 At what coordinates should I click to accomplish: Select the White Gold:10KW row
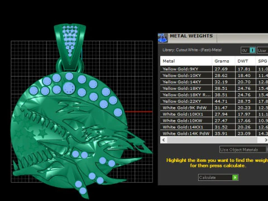pyautogui.click(x=214, y=121)
